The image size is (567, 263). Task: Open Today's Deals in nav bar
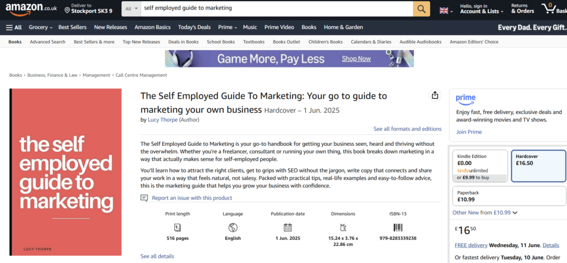click(x=194, y=28)
